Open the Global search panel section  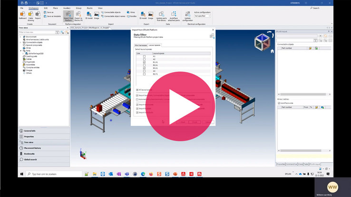click(x=44, y=159)
